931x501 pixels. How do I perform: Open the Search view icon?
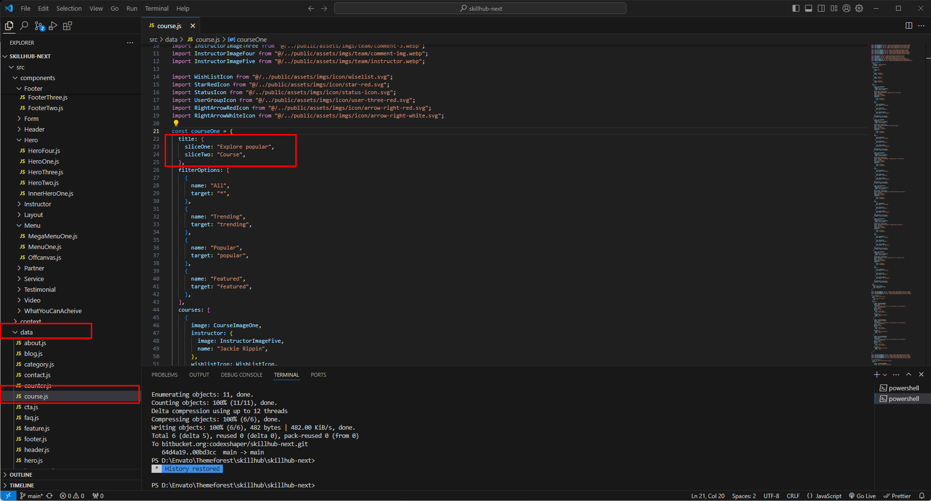(24, 26)
